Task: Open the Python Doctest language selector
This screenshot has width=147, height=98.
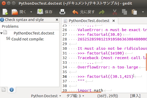Action: (x=46, y=96)
